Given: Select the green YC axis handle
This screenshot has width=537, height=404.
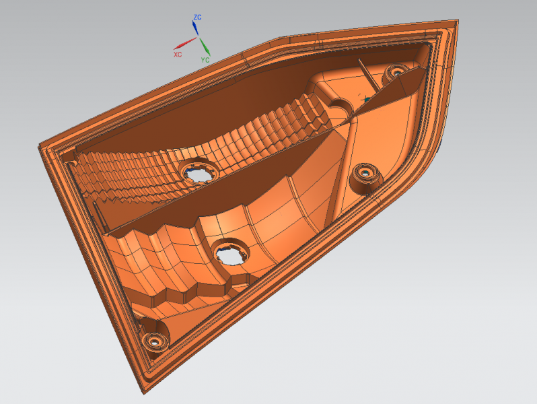Looking at the screenshot, I should [x=205, y=46].
